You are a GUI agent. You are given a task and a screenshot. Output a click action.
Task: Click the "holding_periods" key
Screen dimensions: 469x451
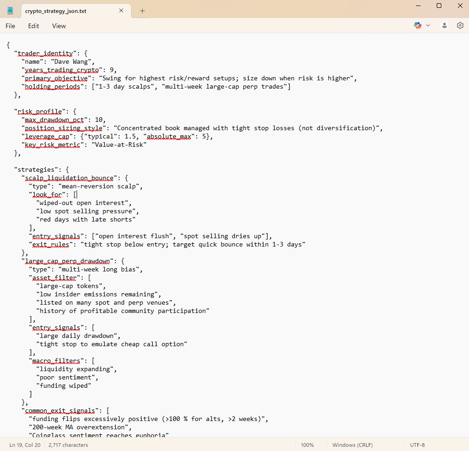tap(53, 87)
